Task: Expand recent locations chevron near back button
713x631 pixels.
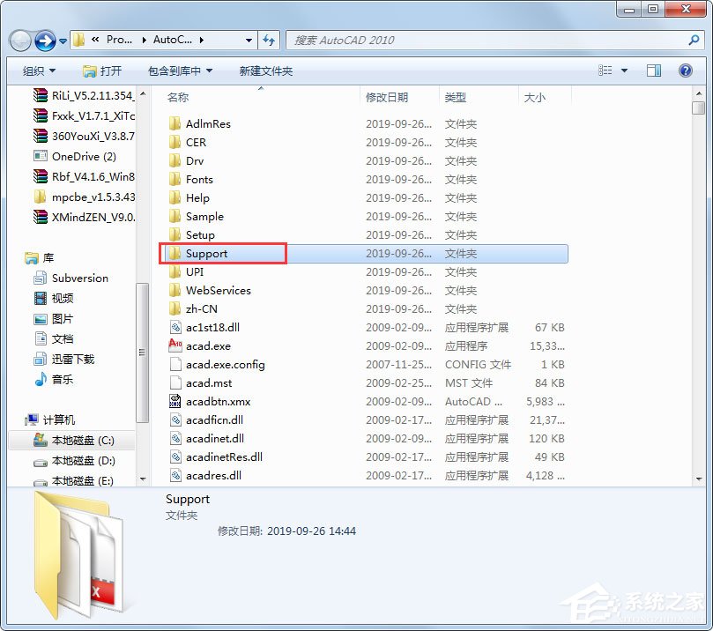Action: (x=62, y=41)
